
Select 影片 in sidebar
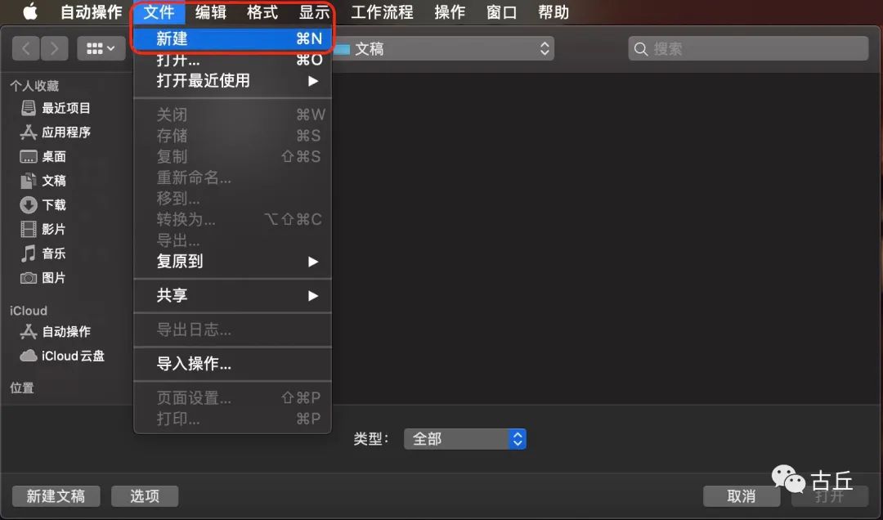[43, 229]
